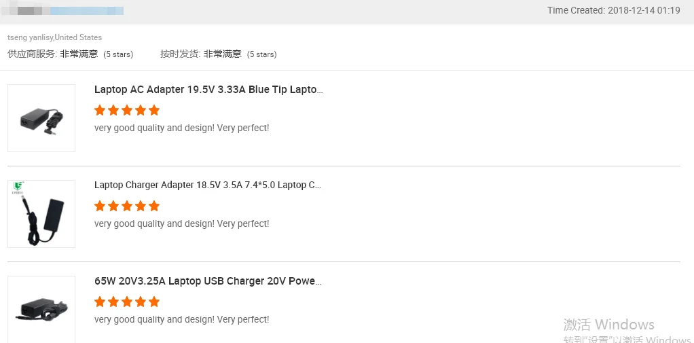Click the Laptop AC Adapter 19.5V 3.33A title

(208, 90)
